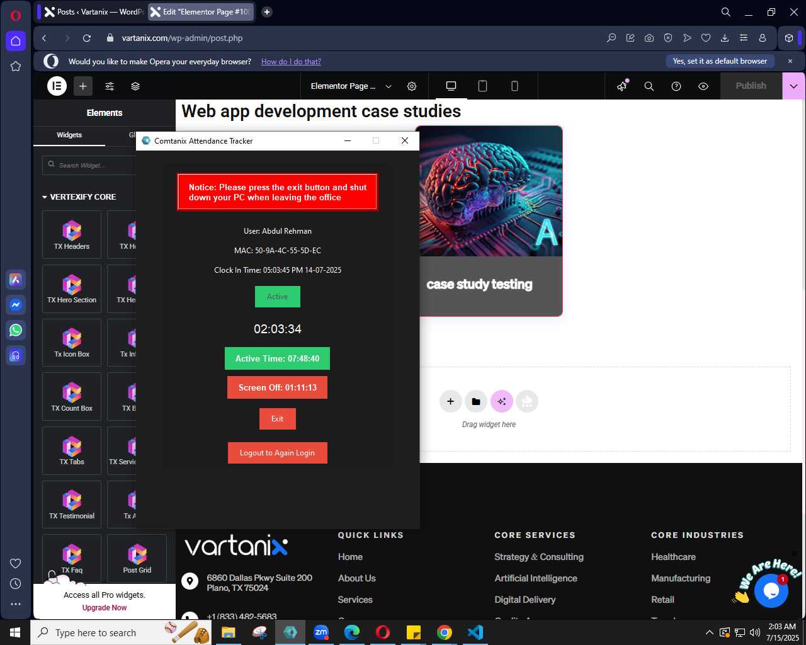The width and height of the screenshot is (806, 645).
Task: Open Elementor finder search icon
Action: pyautogui.click(x=649, y=86)
